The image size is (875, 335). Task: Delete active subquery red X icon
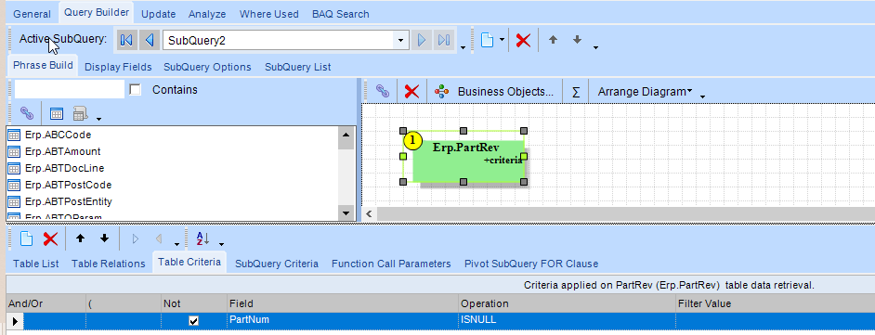523,40
